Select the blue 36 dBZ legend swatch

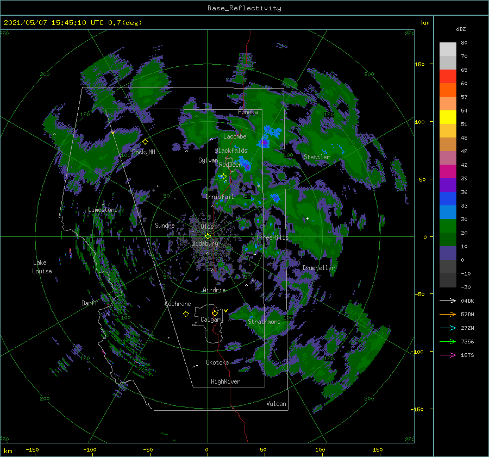448,198
